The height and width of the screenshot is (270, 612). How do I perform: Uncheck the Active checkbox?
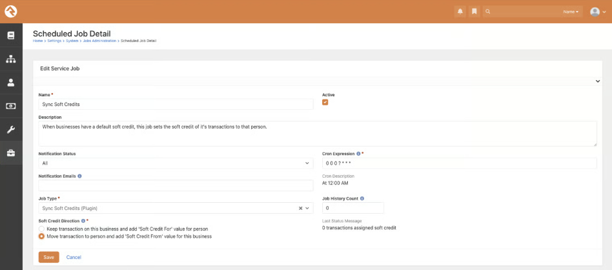point(325,102)
